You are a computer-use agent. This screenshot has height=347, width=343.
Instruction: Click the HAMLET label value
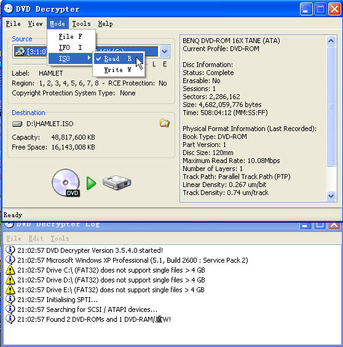tap(51, 73)
